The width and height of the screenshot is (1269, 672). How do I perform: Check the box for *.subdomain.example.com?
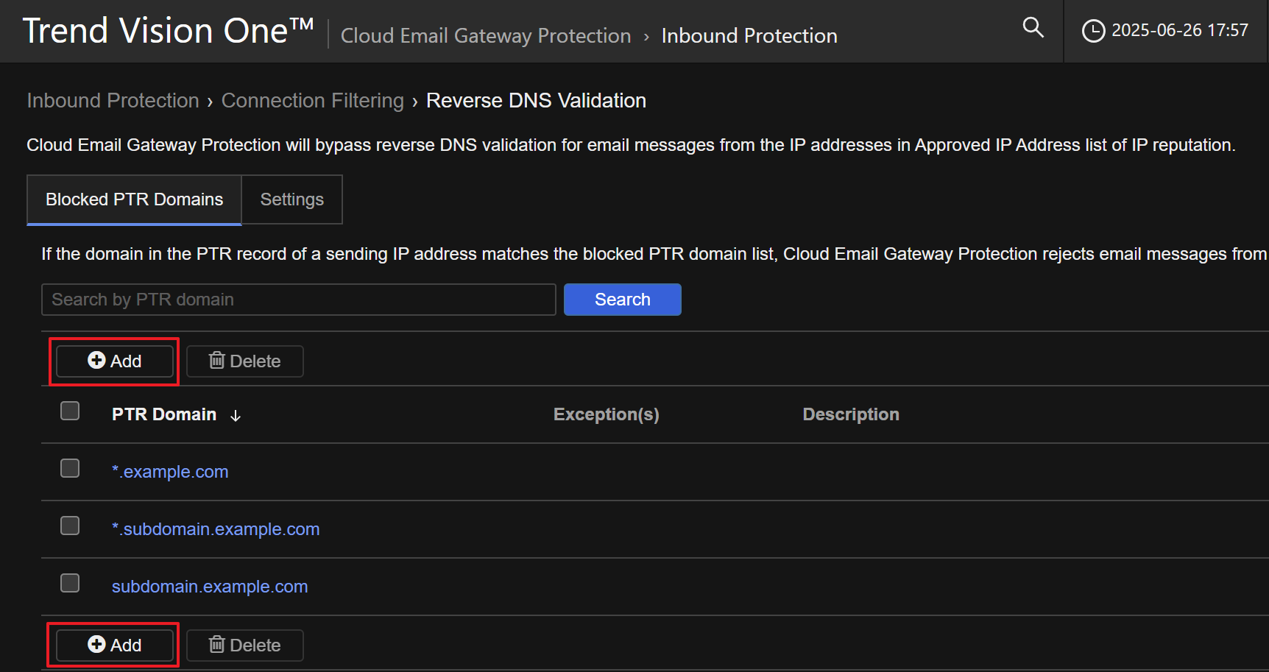pos(70,526)
